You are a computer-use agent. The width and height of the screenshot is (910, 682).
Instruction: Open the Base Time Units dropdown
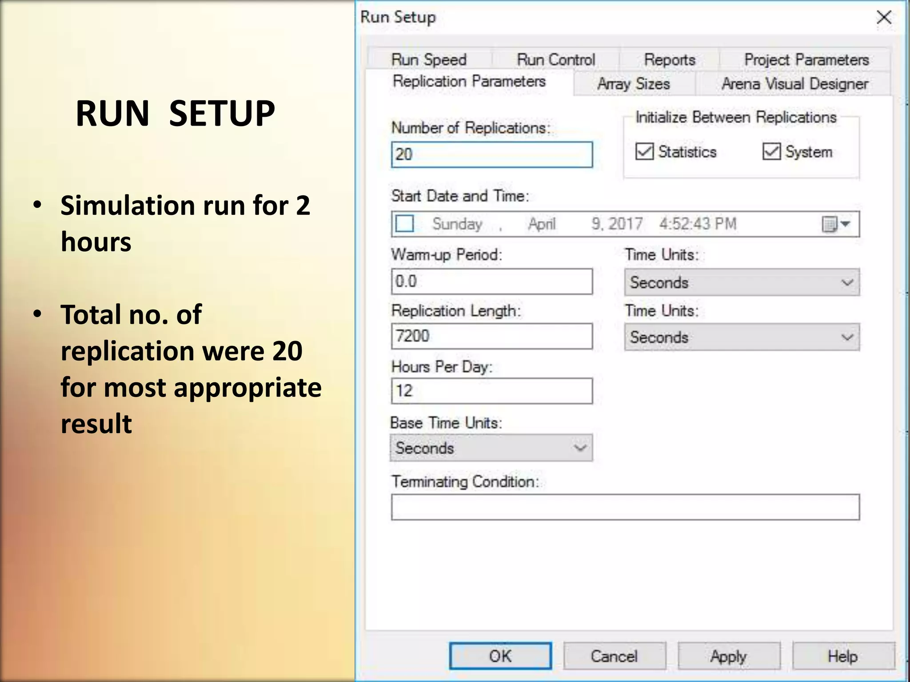click(x=491, y=448)
